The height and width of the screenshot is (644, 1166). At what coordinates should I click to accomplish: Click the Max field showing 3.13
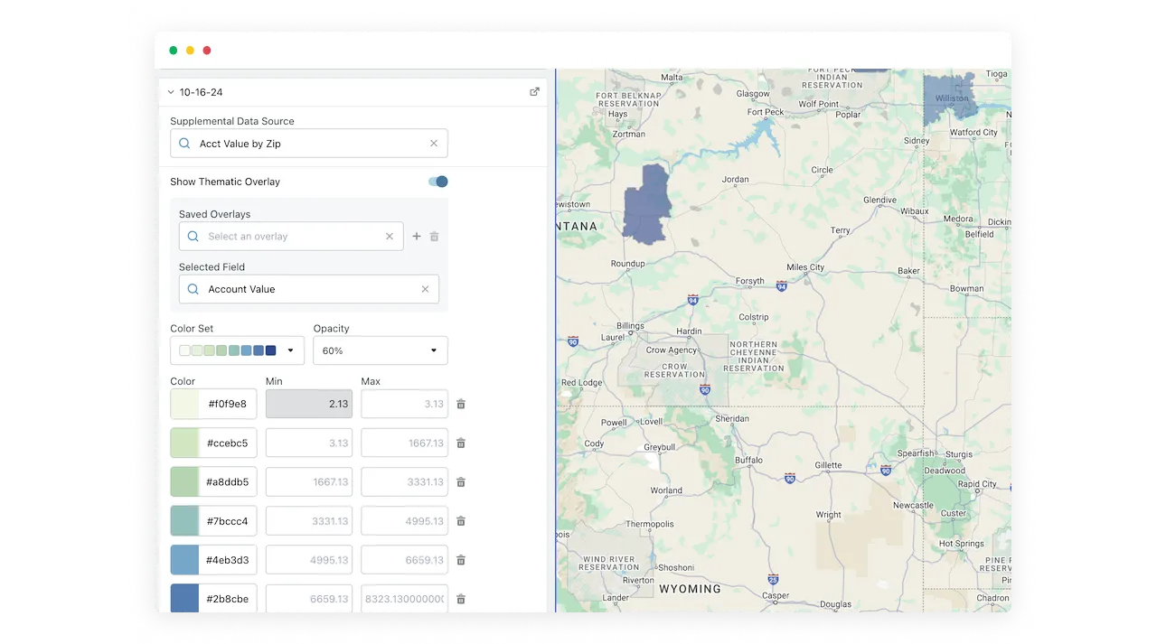(404, 404)
